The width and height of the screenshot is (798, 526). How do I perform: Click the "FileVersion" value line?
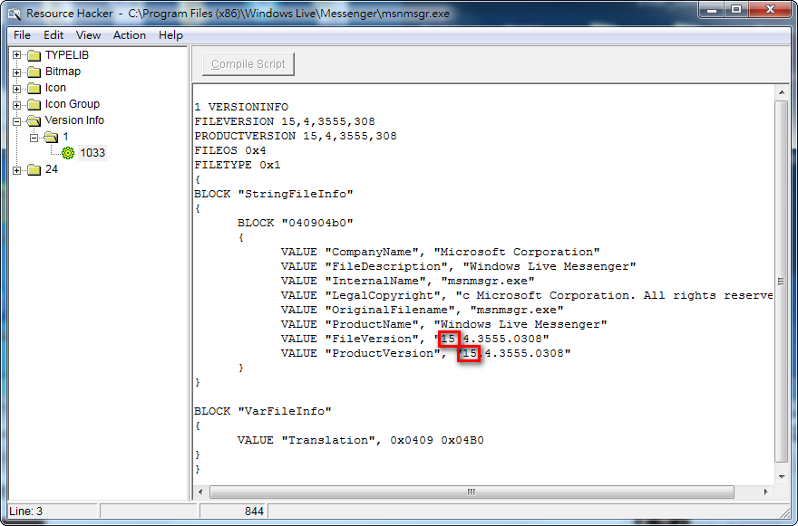(x=414, y=339)
